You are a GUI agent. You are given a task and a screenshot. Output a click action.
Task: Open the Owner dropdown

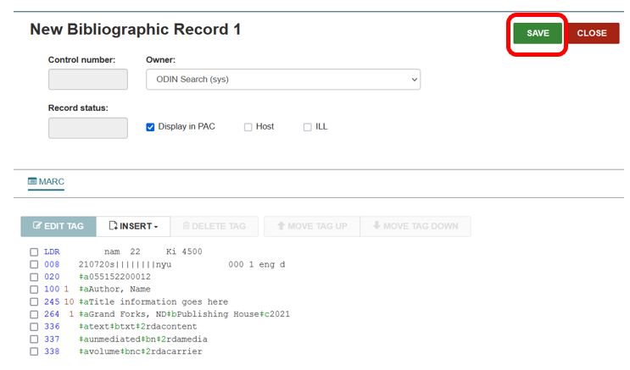click(283, 80)
